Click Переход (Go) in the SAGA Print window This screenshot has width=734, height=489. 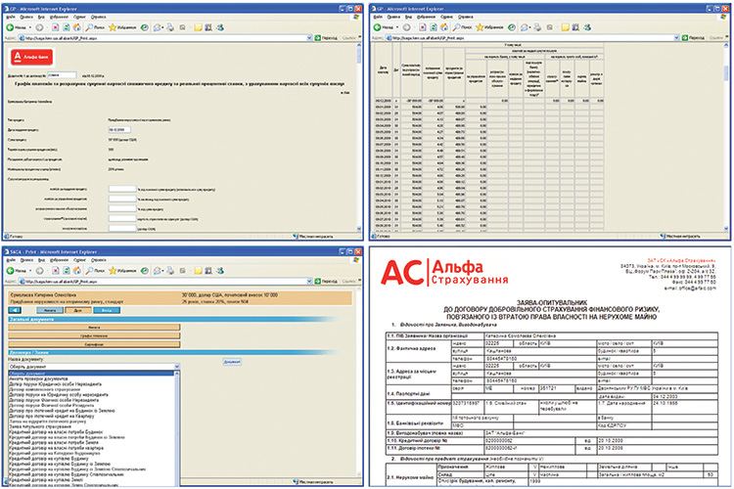pos(326,282)
